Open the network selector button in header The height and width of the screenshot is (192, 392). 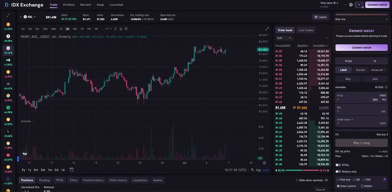tap(359, 5)
